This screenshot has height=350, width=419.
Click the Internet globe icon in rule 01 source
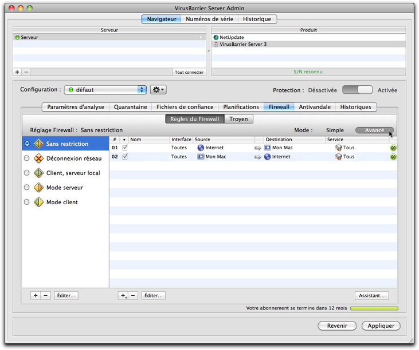pos(201,148)
